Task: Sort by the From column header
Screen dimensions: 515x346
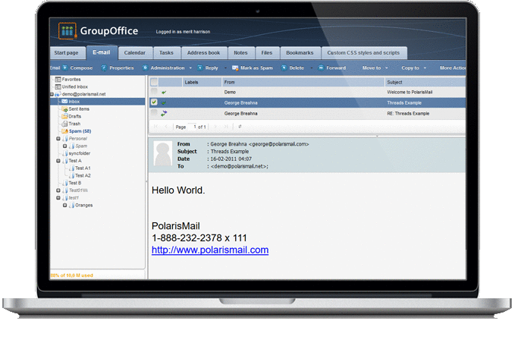Action: (x=303, y=82)
